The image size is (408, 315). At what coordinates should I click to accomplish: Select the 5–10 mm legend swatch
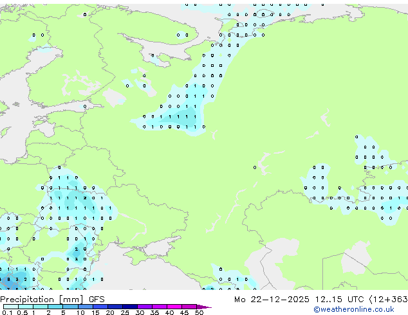click(x=70, y=307)
